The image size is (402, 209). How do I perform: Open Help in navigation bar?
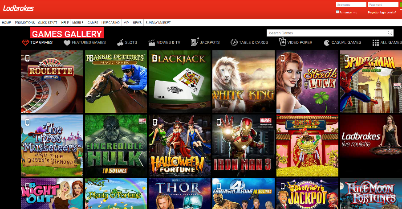[x=65, y=23]
